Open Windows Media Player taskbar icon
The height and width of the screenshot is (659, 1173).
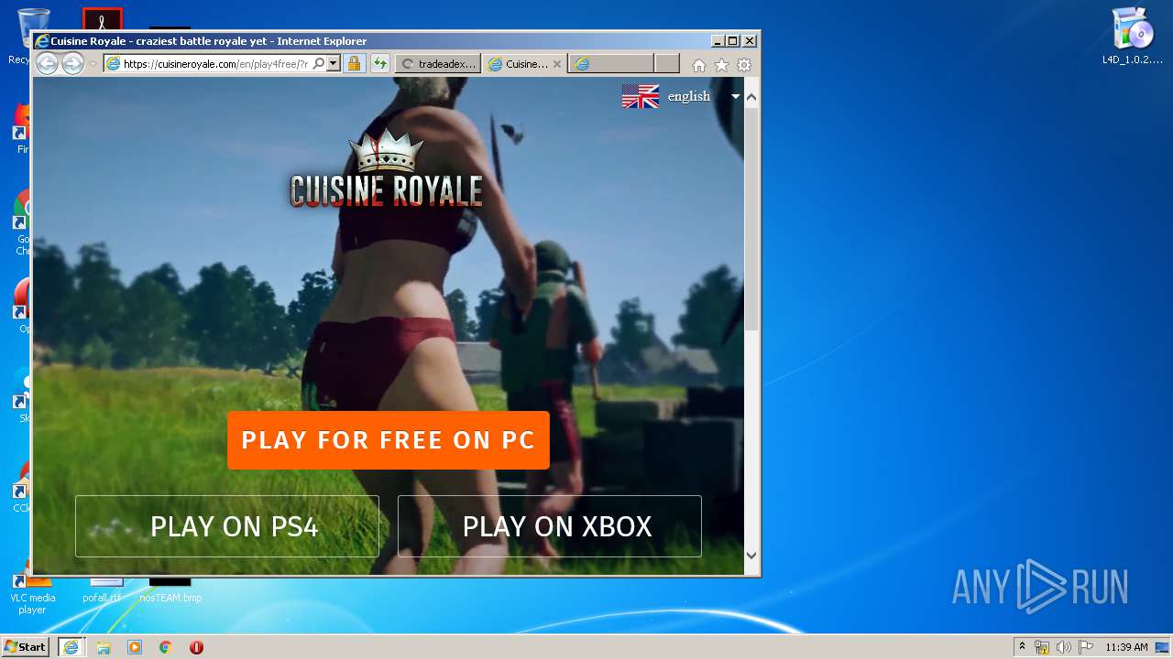(x=135, y=647)
